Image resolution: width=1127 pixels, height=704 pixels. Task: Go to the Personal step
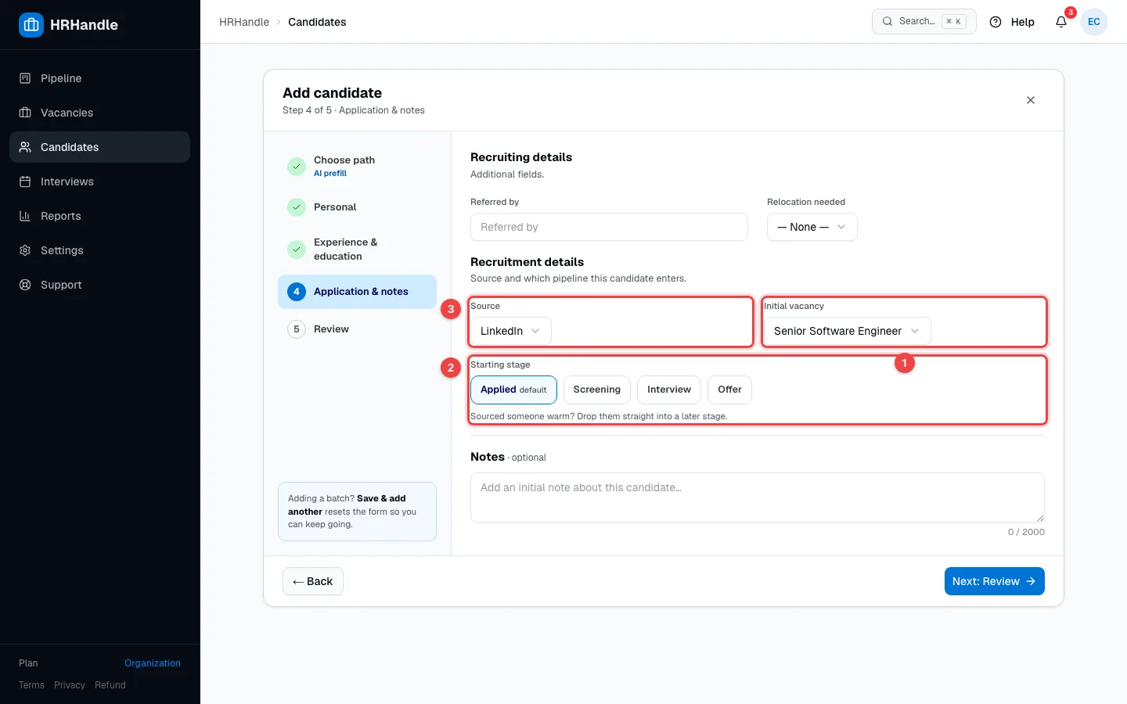point(357,207)
